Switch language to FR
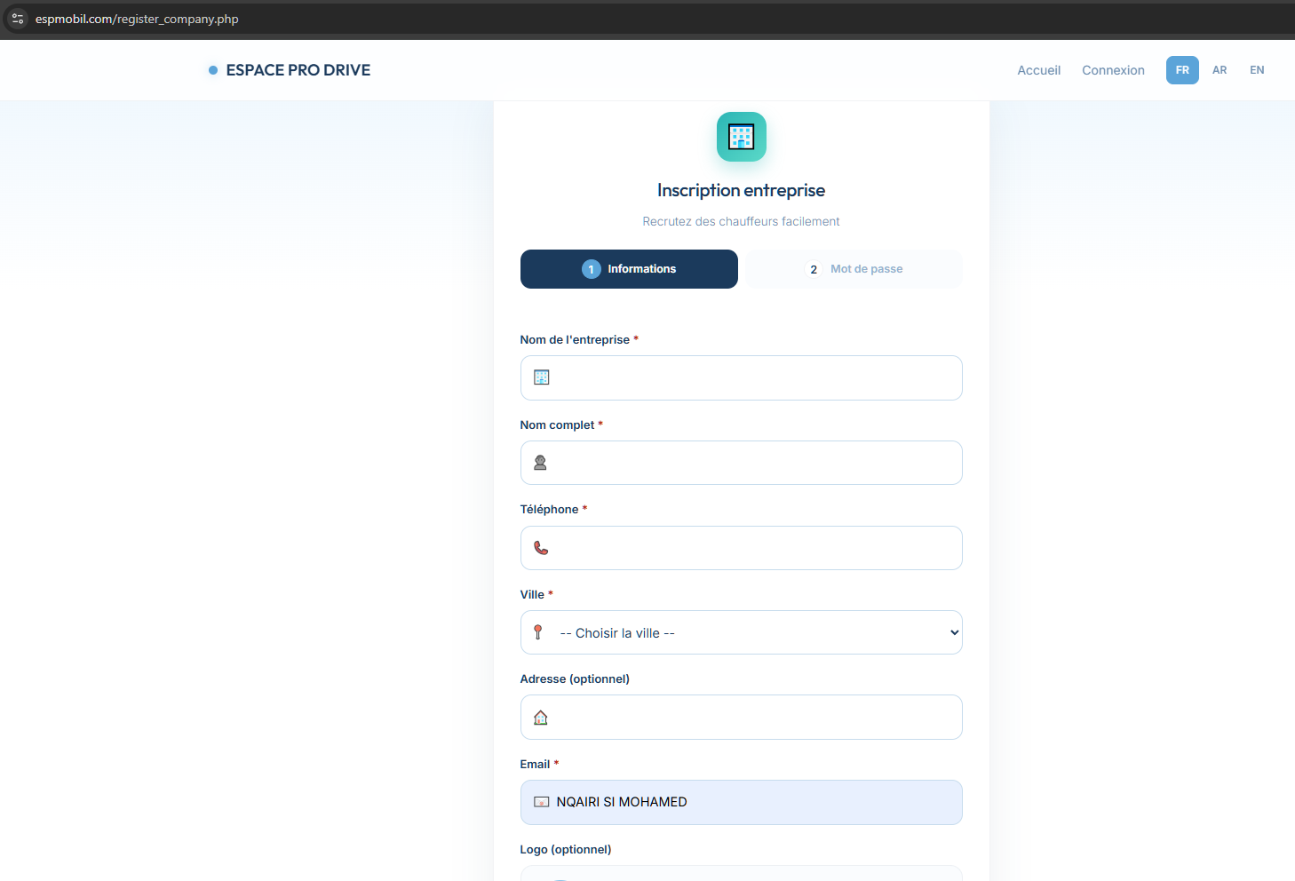 (x=1182, y=70)
